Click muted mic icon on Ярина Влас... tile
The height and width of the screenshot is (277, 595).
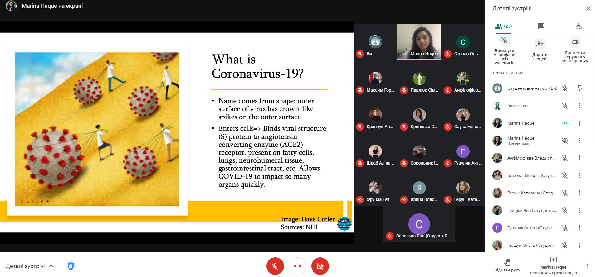click(x=404, y=200)
